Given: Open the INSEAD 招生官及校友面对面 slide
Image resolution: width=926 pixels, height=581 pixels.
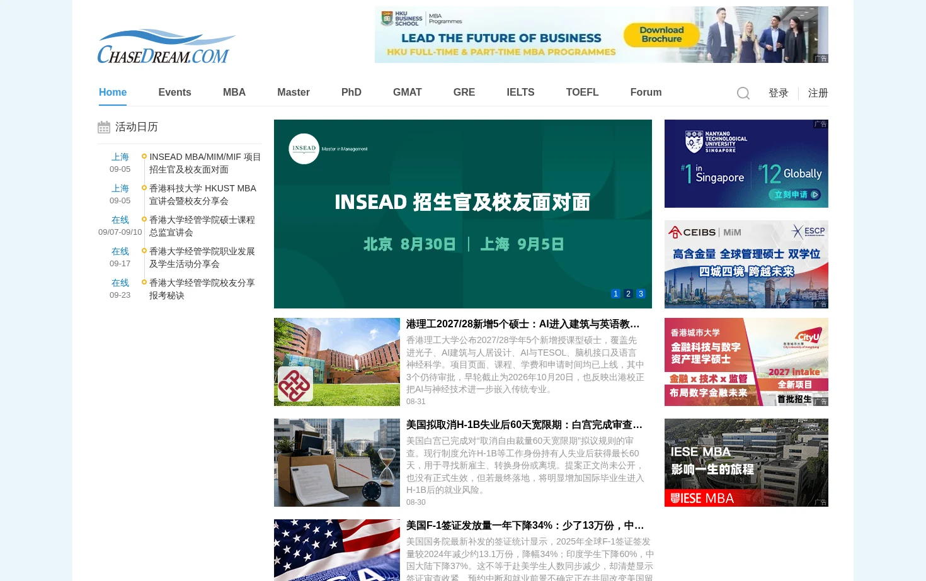Looking at the screenshot, I should (463, 214).
